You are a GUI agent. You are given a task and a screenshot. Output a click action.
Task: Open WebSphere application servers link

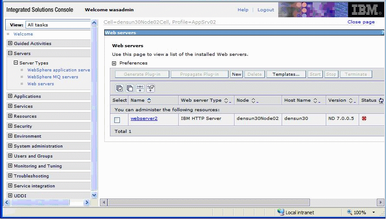[x=58, y=70]
